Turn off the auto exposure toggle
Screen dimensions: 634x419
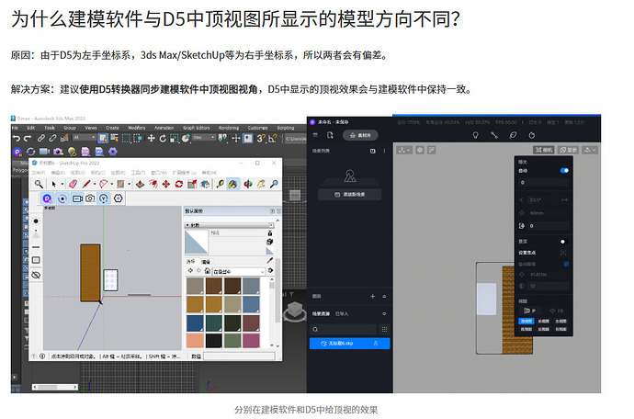564,170
